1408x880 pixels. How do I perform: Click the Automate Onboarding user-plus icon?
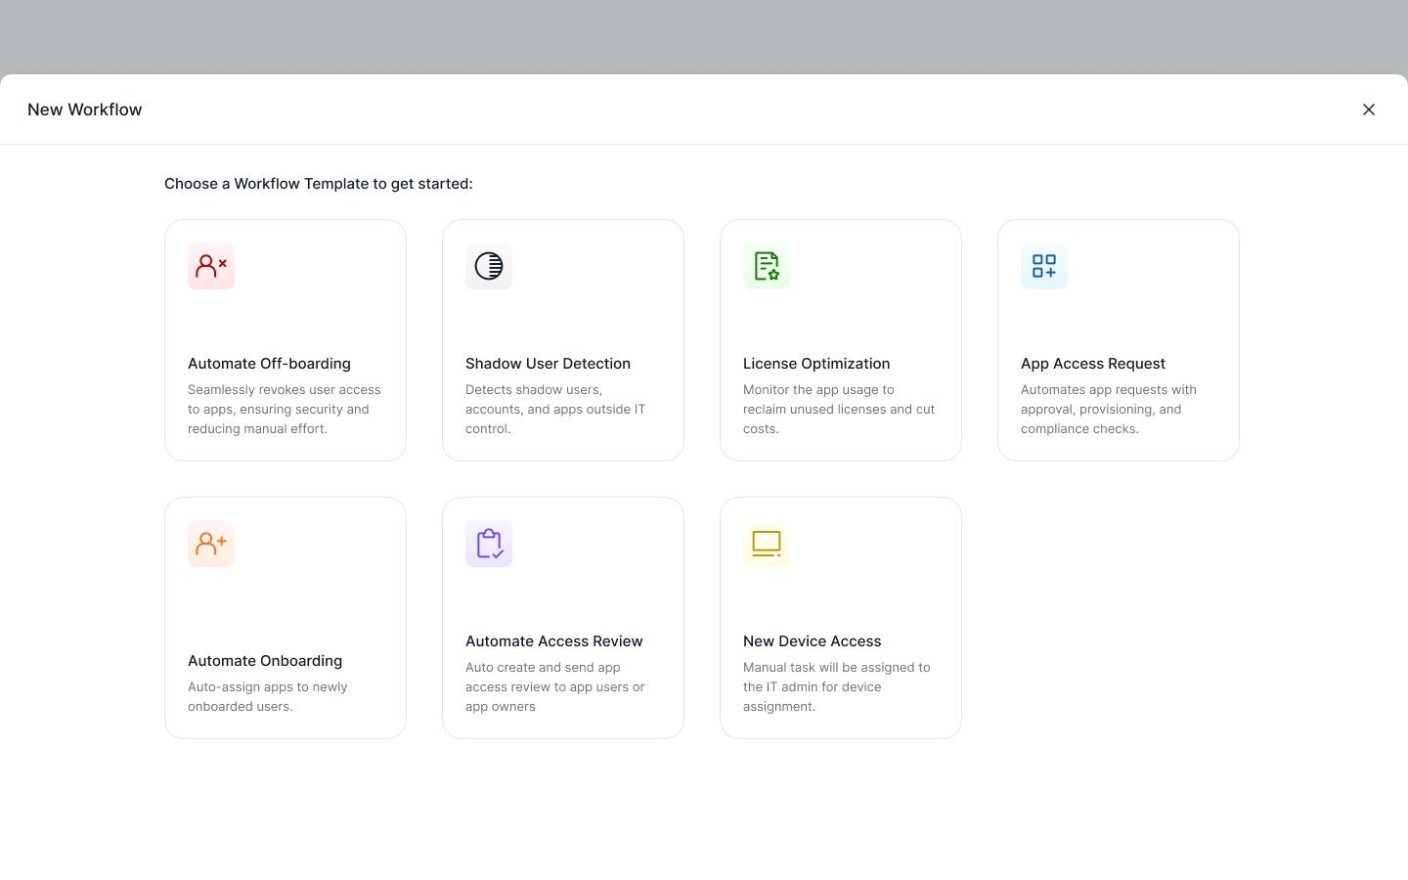pyautogui.click(x=211, y=544)
